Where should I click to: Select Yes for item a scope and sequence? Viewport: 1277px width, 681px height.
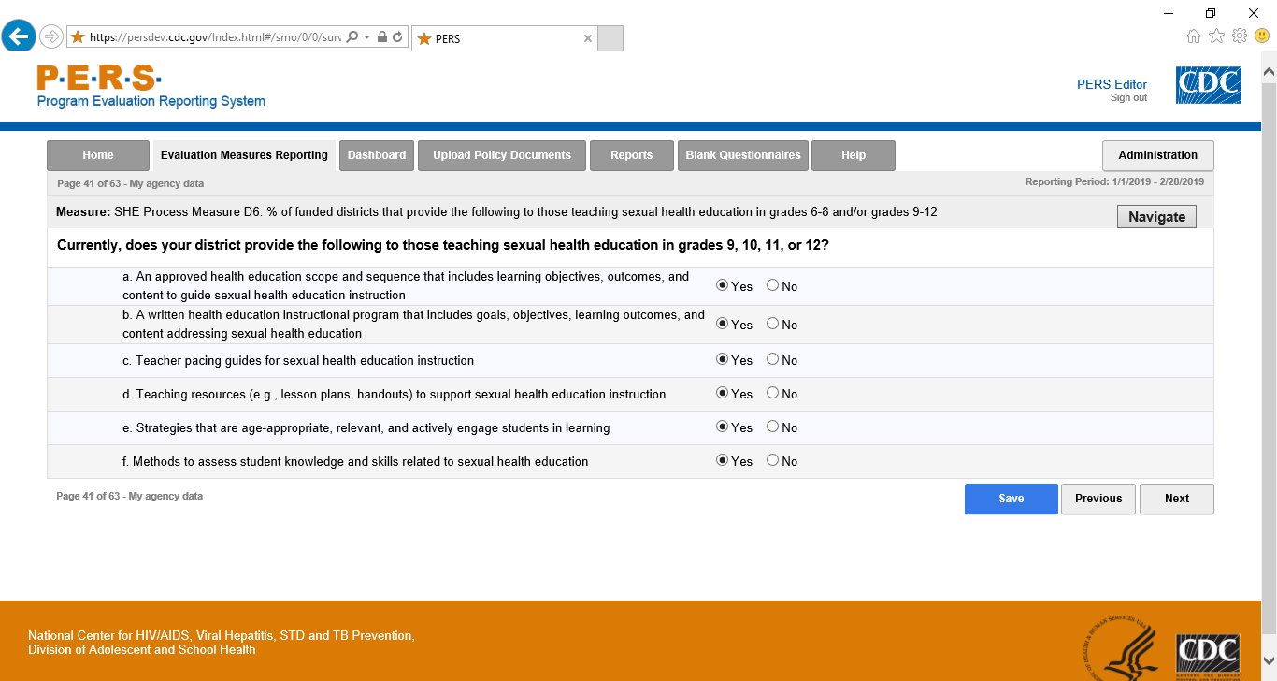coord(722,285)
